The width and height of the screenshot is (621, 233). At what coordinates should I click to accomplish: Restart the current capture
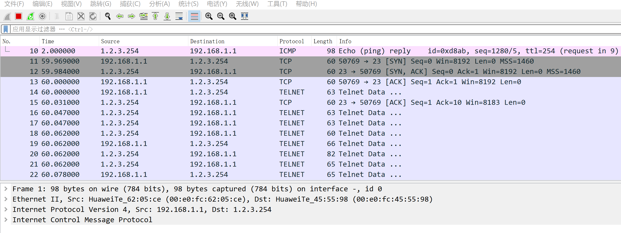(30, 16)
